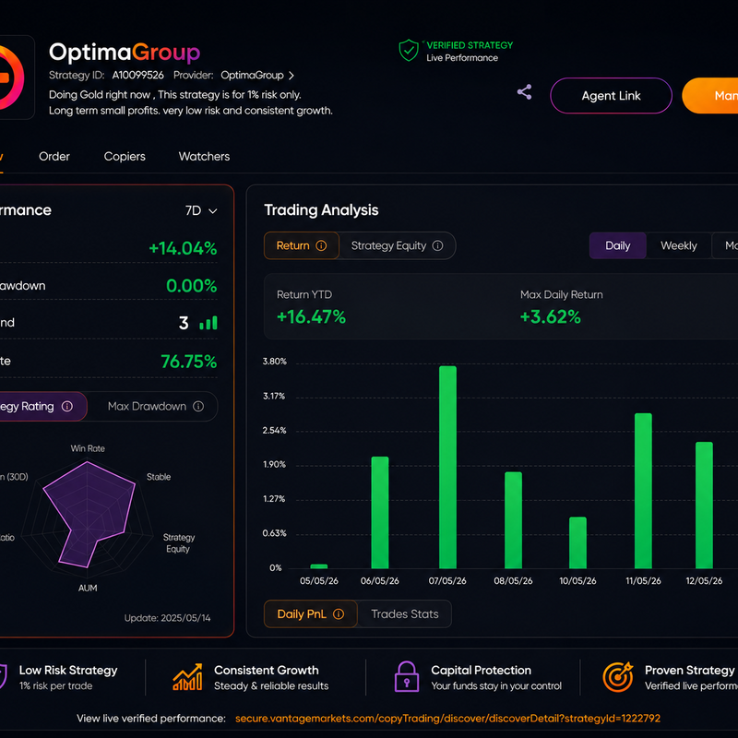Screen dimensions: 738x738
Task: Click the info icon next to Return
Action: click(x=321, y=245)
